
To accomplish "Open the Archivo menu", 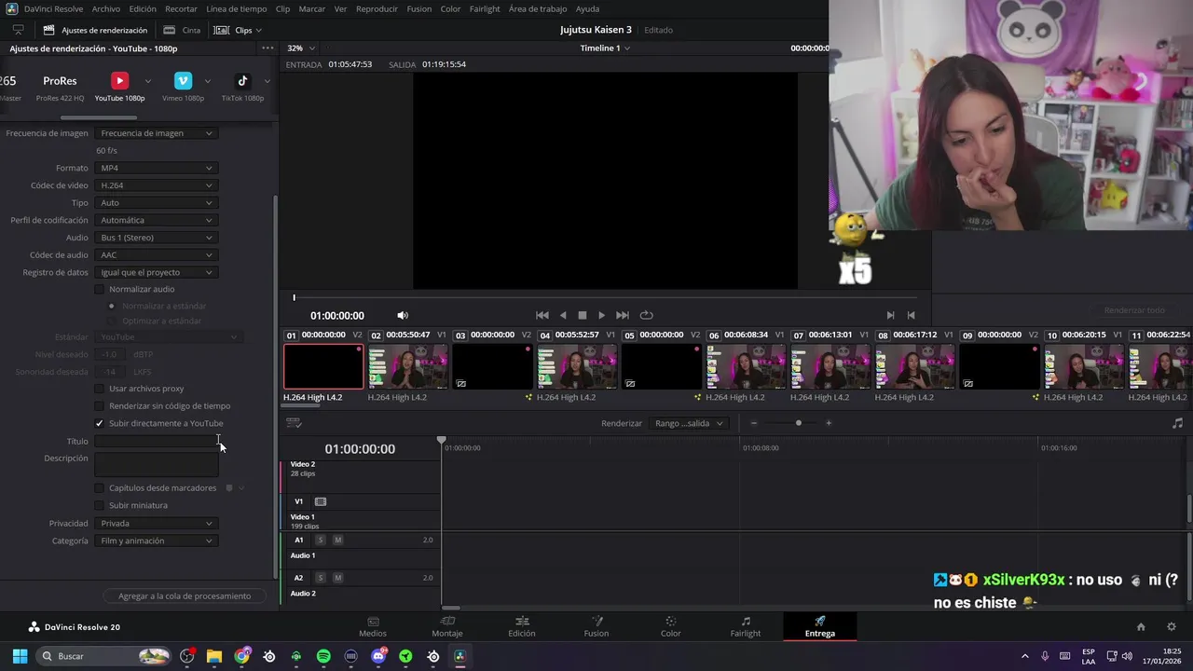I will pos(106,8).
